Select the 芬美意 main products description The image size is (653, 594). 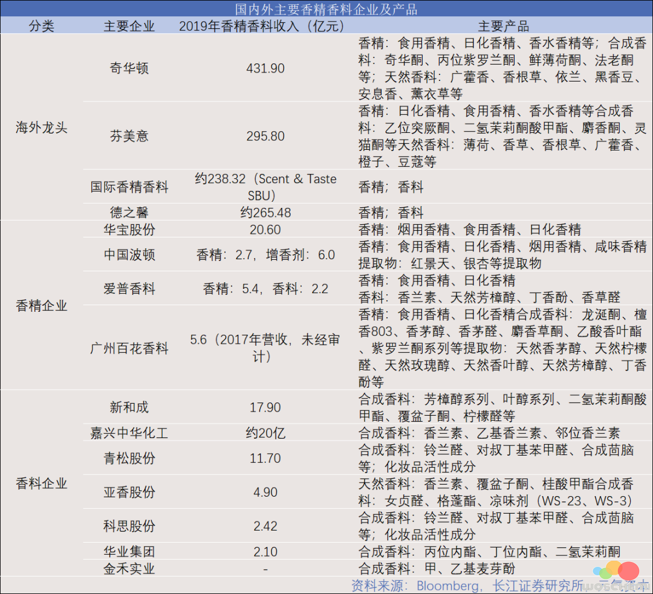(x=502, y=136)
